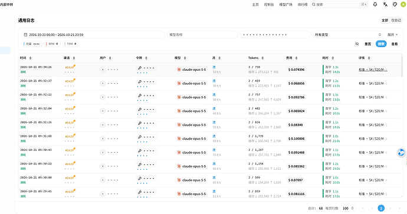
Task: Click the 流 stream tag in the 09:30:22 row
Action: (x=214, y=164)
